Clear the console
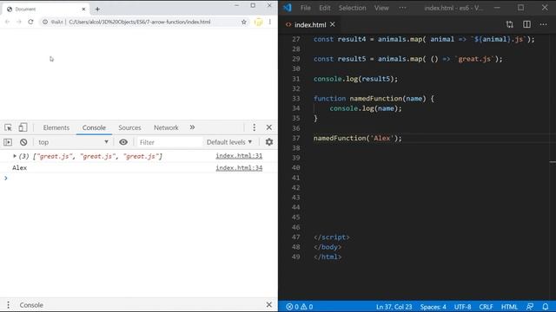 coord(23,142)
